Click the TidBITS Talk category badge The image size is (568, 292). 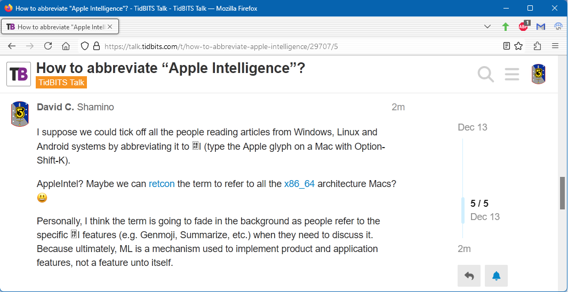(x=61, y=82)
